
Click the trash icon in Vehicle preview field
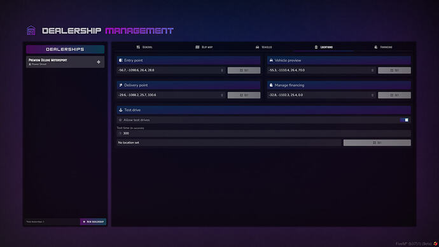click(372, 70)
